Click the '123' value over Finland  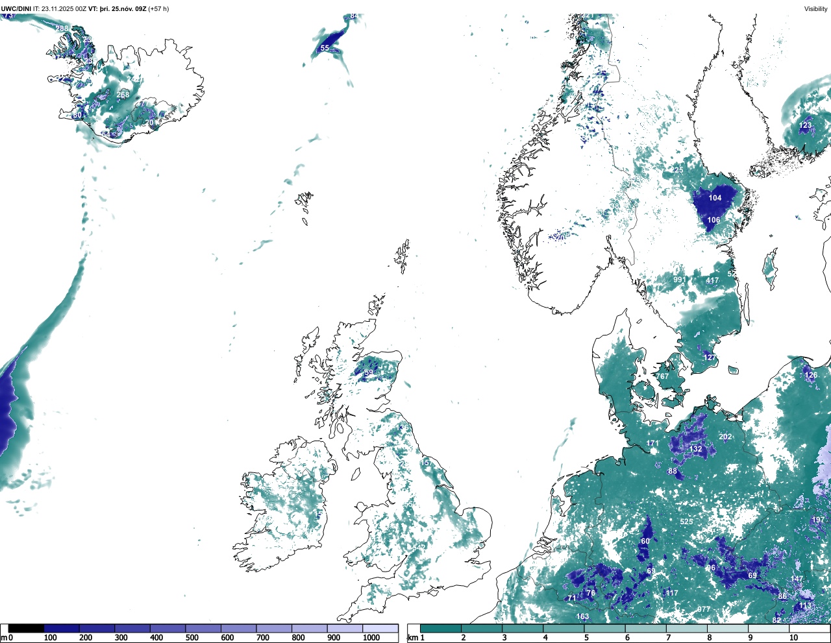[805, 125]
